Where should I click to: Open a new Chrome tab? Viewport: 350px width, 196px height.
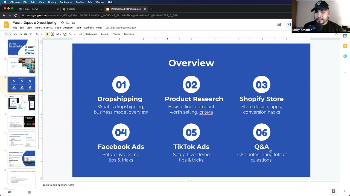pyautogui.click(x=152, y=9)
